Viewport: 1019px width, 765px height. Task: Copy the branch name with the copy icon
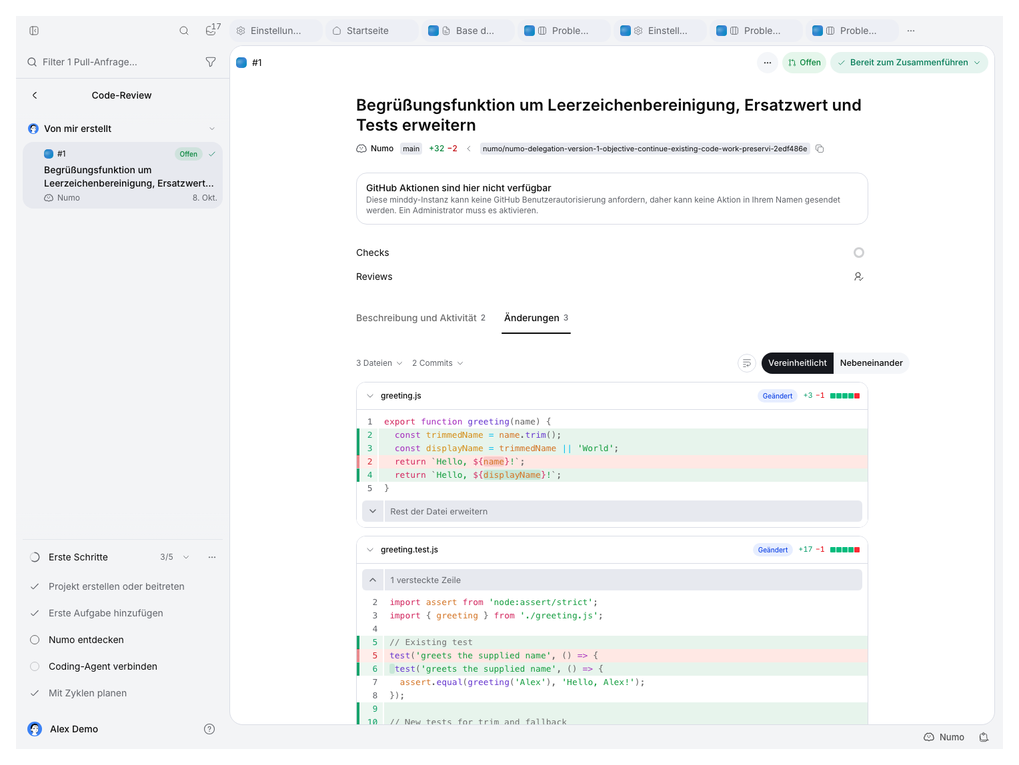pos(820,149)
